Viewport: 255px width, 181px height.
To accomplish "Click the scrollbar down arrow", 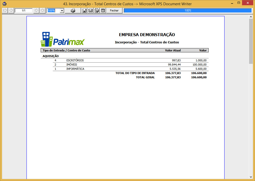I will [x=251, y=177].
